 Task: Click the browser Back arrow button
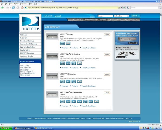(2, 8)
